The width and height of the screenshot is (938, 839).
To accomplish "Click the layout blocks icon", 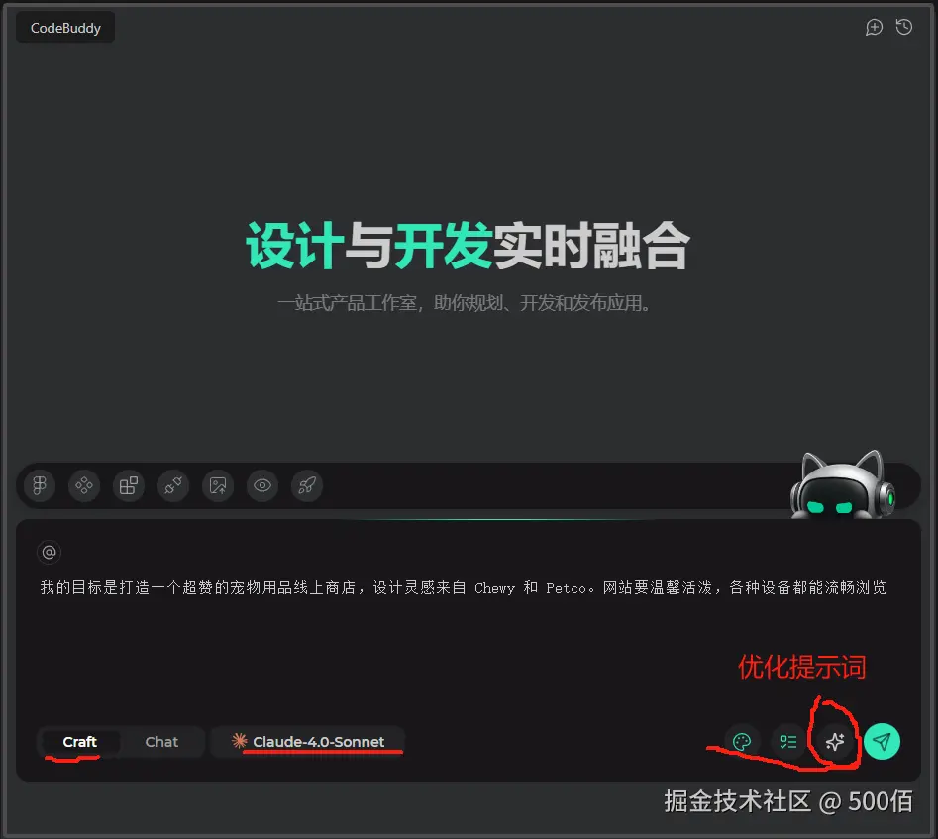I will click(128, 485).
